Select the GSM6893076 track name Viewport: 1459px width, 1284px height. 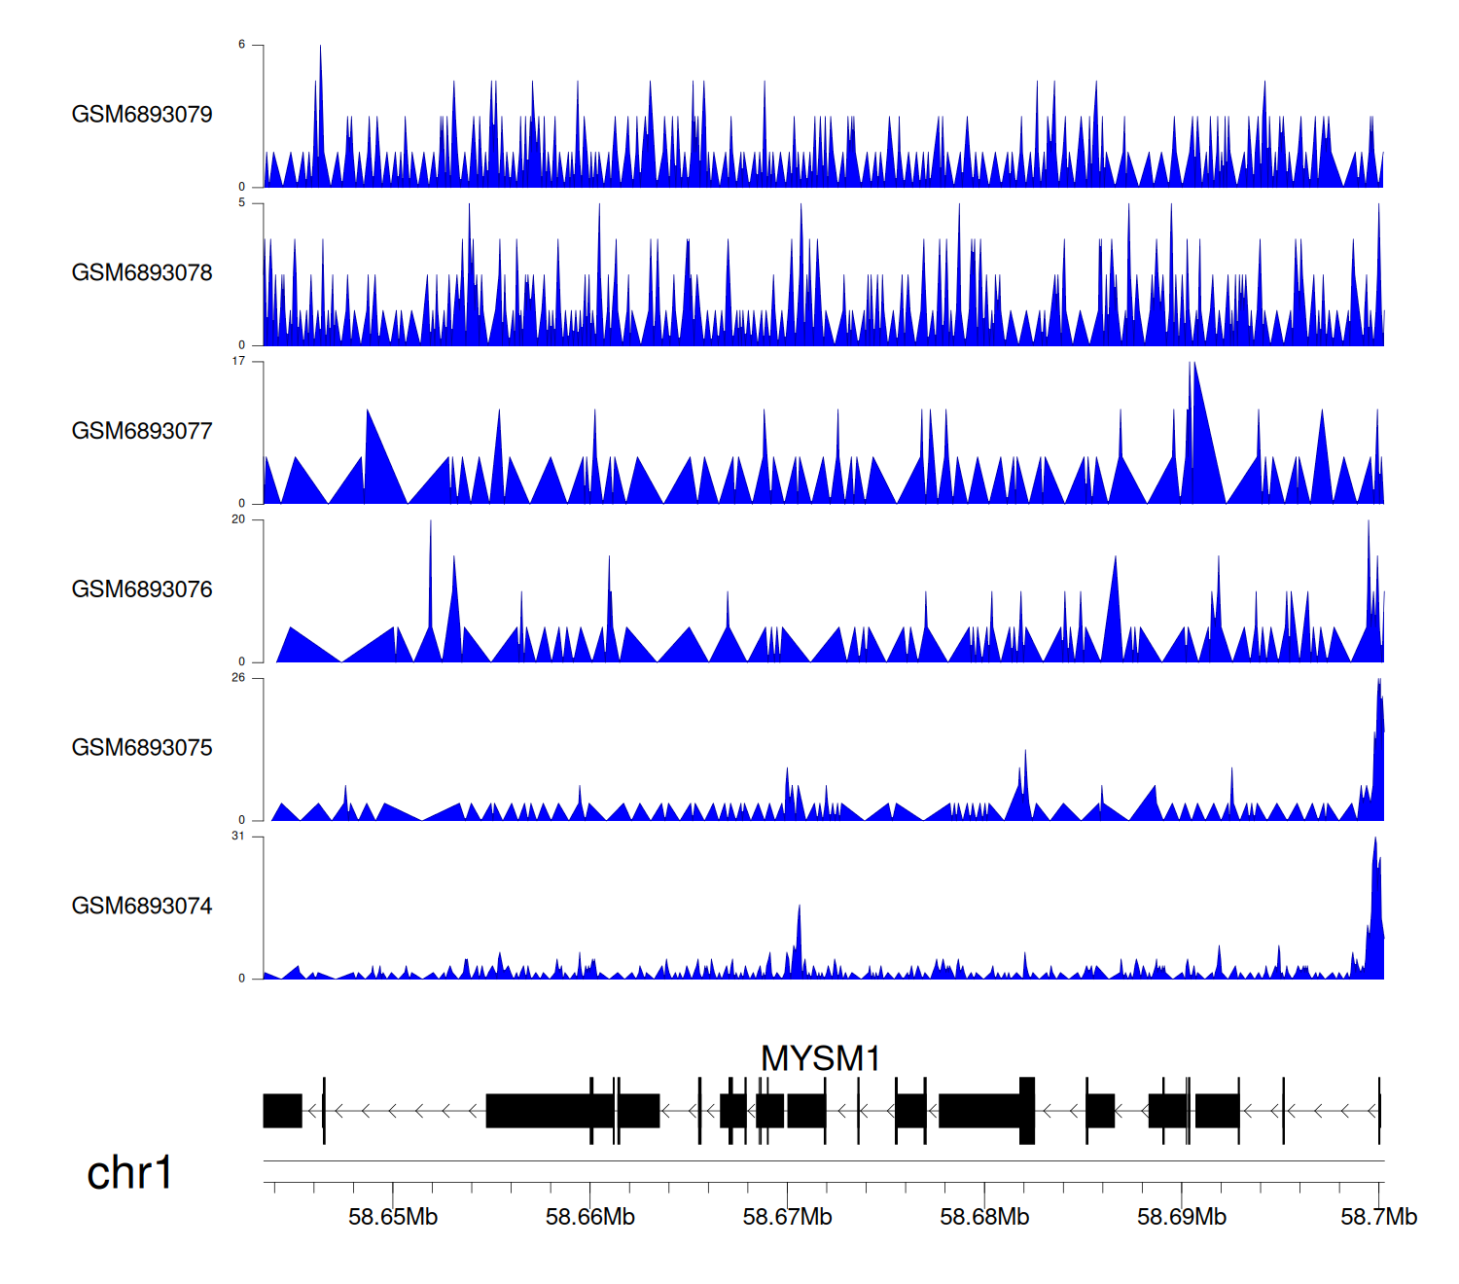click(142, 589)
